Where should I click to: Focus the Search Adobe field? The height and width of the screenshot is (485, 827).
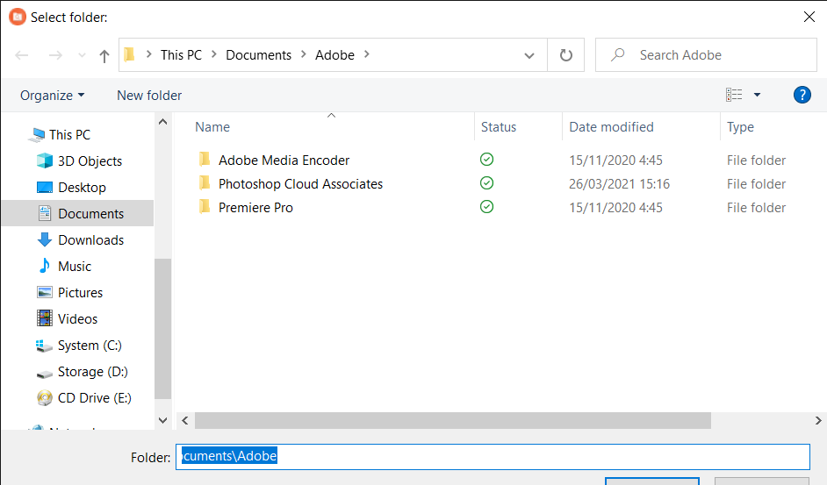706,55
